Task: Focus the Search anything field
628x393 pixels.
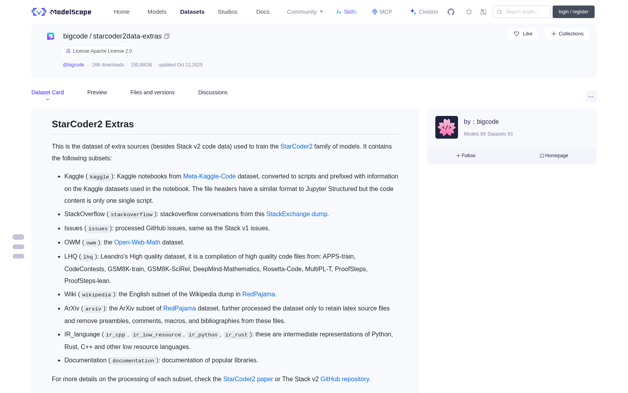Action: pyautogui.click(x=522, y=12)
